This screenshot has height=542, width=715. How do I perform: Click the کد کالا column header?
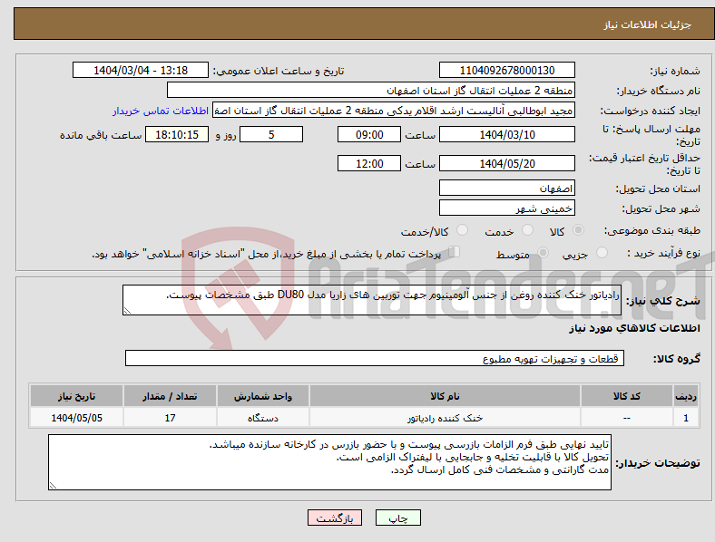point(627,396)
